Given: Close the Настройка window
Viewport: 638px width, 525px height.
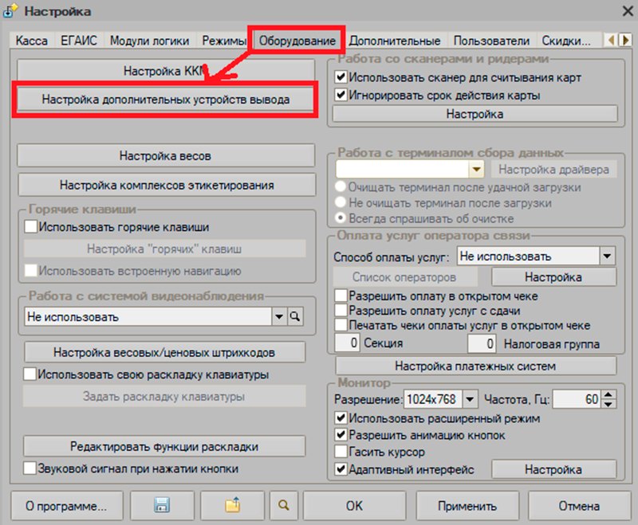Looking at the screenshot, I should (628, 11).
